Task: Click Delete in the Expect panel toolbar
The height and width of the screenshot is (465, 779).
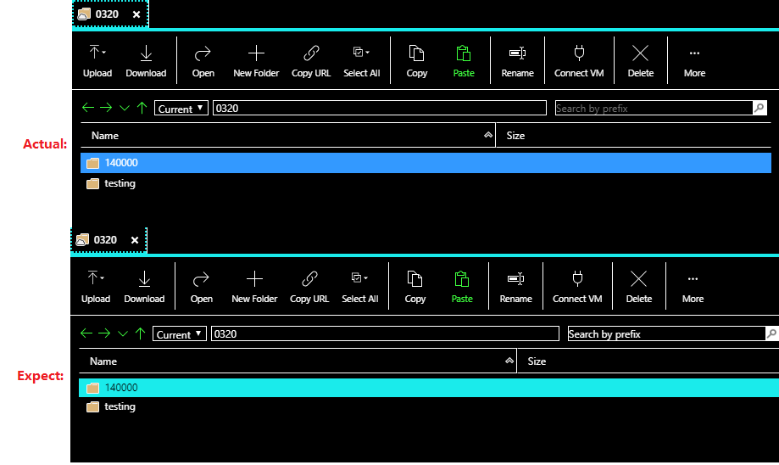Action: (638, 288)
